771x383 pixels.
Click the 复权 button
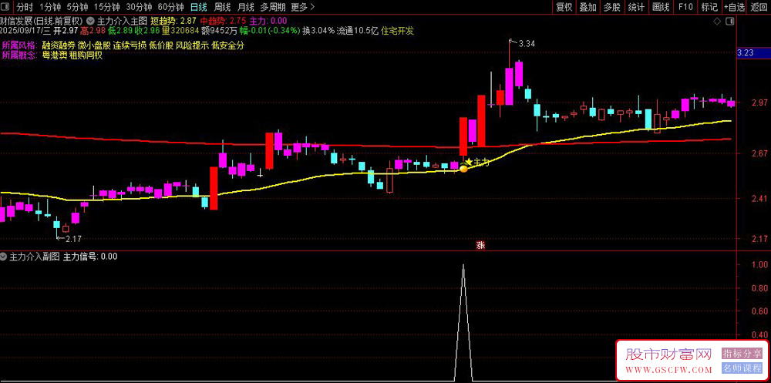(x=564, y=7)
